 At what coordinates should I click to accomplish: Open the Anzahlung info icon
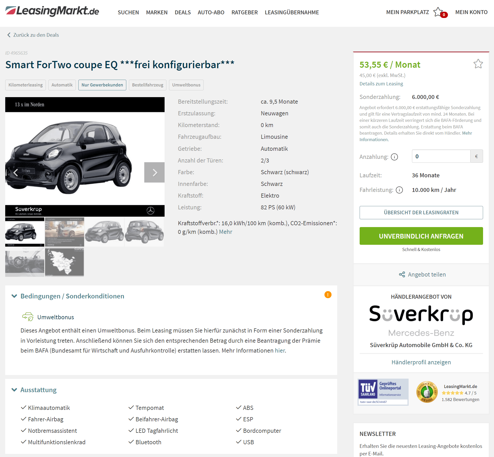(x=395, y=157)
